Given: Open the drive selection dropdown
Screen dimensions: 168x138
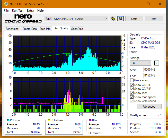Looking at the screenshot, I should (x=76, y=19).
